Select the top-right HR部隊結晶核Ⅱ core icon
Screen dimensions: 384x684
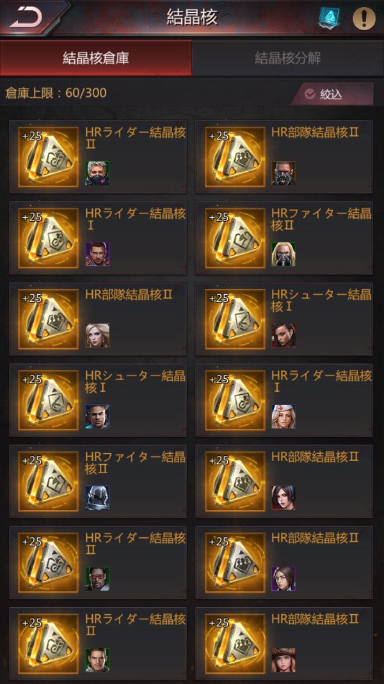(235, 156)
